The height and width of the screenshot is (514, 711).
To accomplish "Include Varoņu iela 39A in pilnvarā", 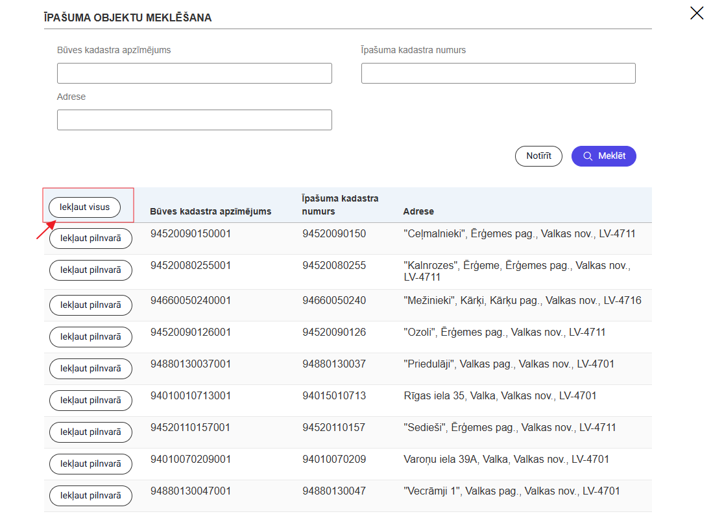I will (91, 464).
